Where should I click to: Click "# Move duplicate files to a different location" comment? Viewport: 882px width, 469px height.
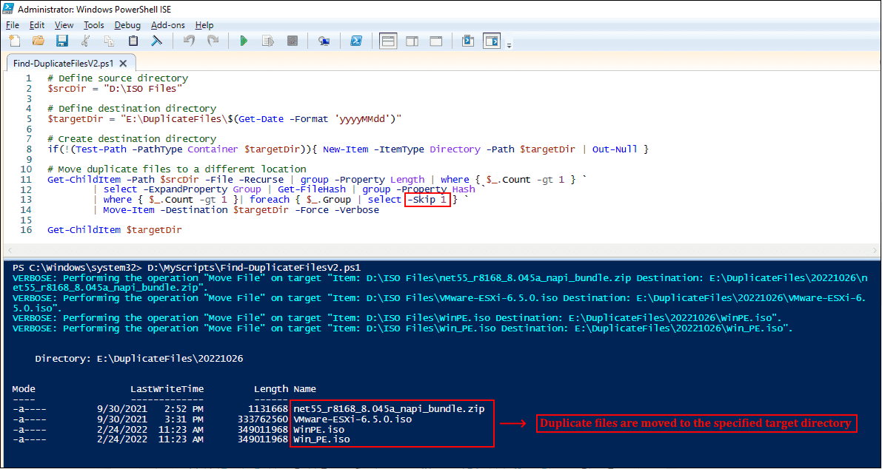tap(177, 169)
